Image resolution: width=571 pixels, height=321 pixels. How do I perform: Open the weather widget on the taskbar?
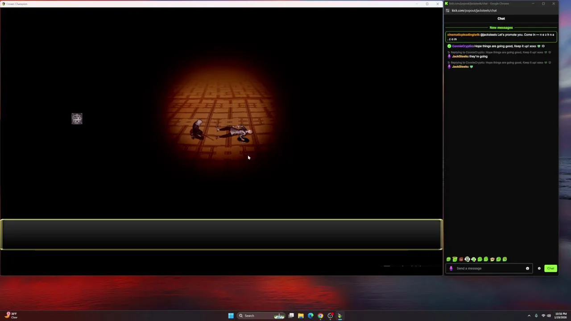click(11, 315)
